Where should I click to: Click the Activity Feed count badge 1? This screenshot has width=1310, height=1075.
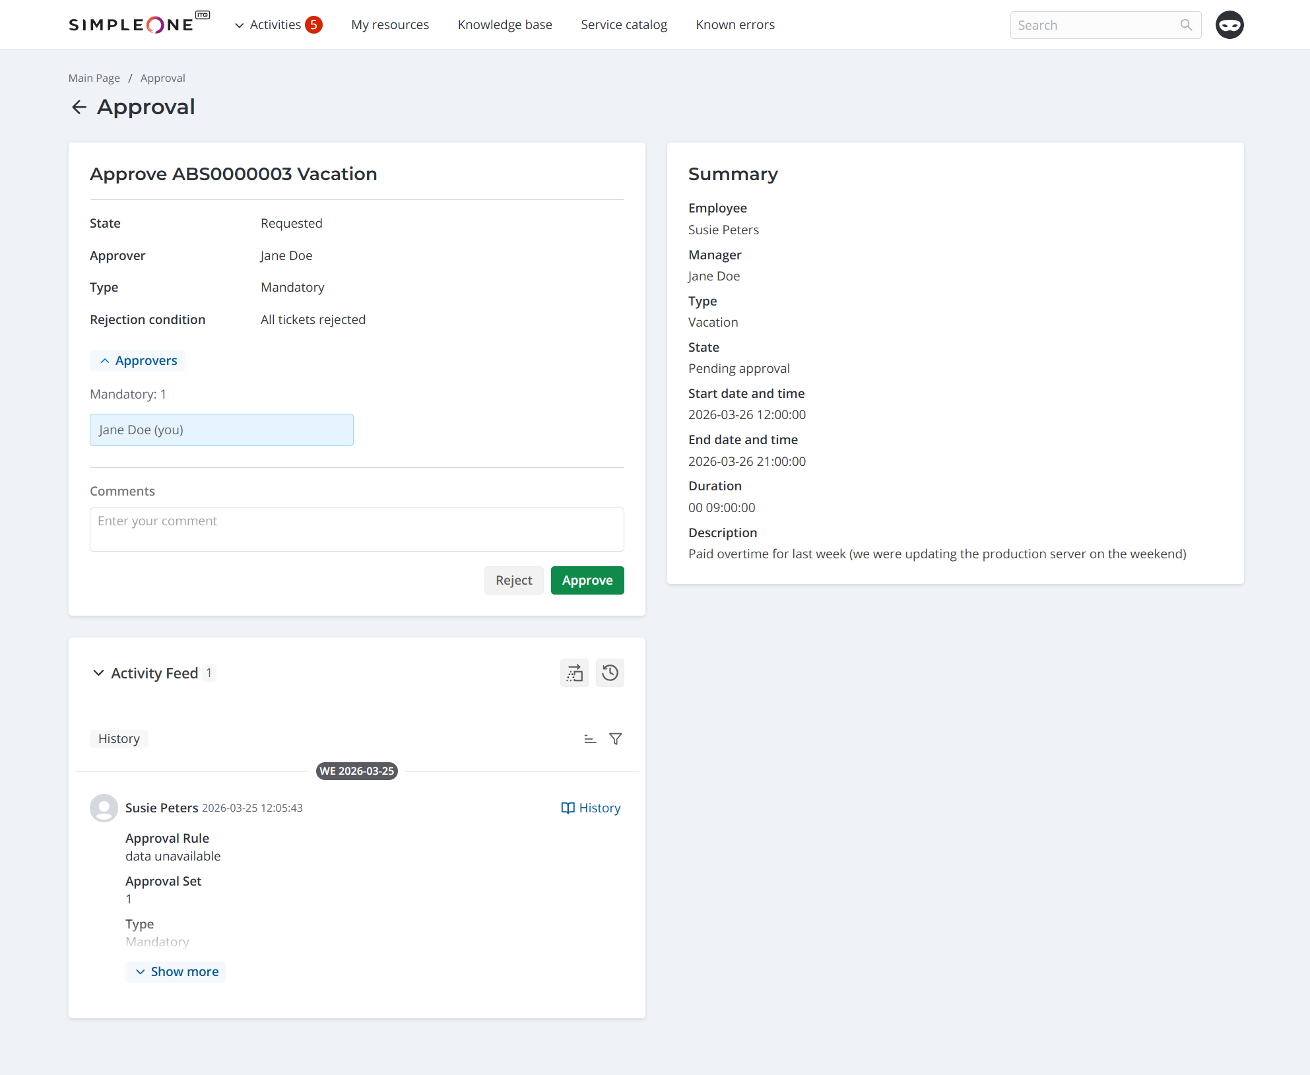(x=209, y=672)
